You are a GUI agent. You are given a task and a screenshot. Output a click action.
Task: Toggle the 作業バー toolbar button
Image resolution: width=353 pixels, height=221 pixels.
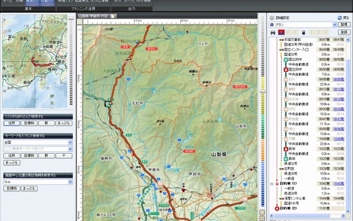click(47, 2)
